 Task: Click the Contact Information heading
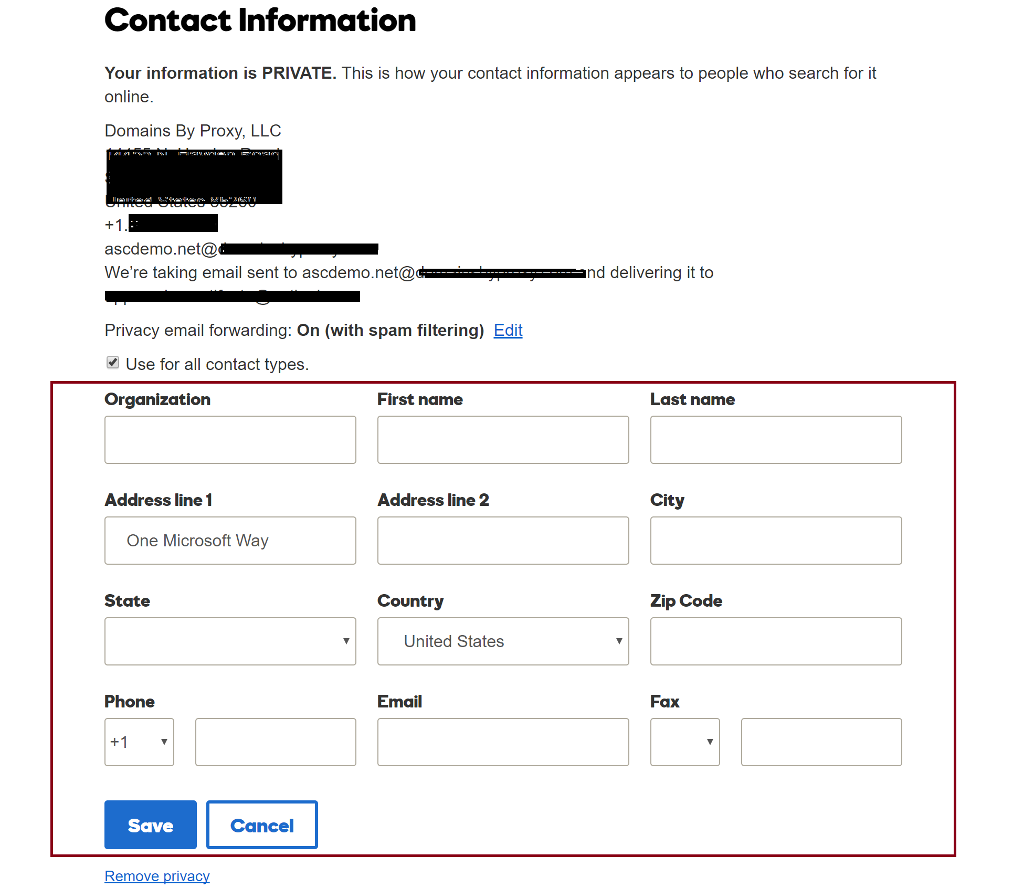pos(260,20)
